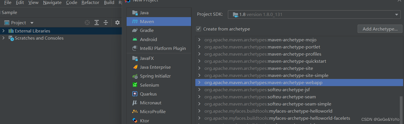Select the softeu-archetype-seam-simple archetype row
The height and width of the screenshot is (124, 404).
(x=297, y=104)
